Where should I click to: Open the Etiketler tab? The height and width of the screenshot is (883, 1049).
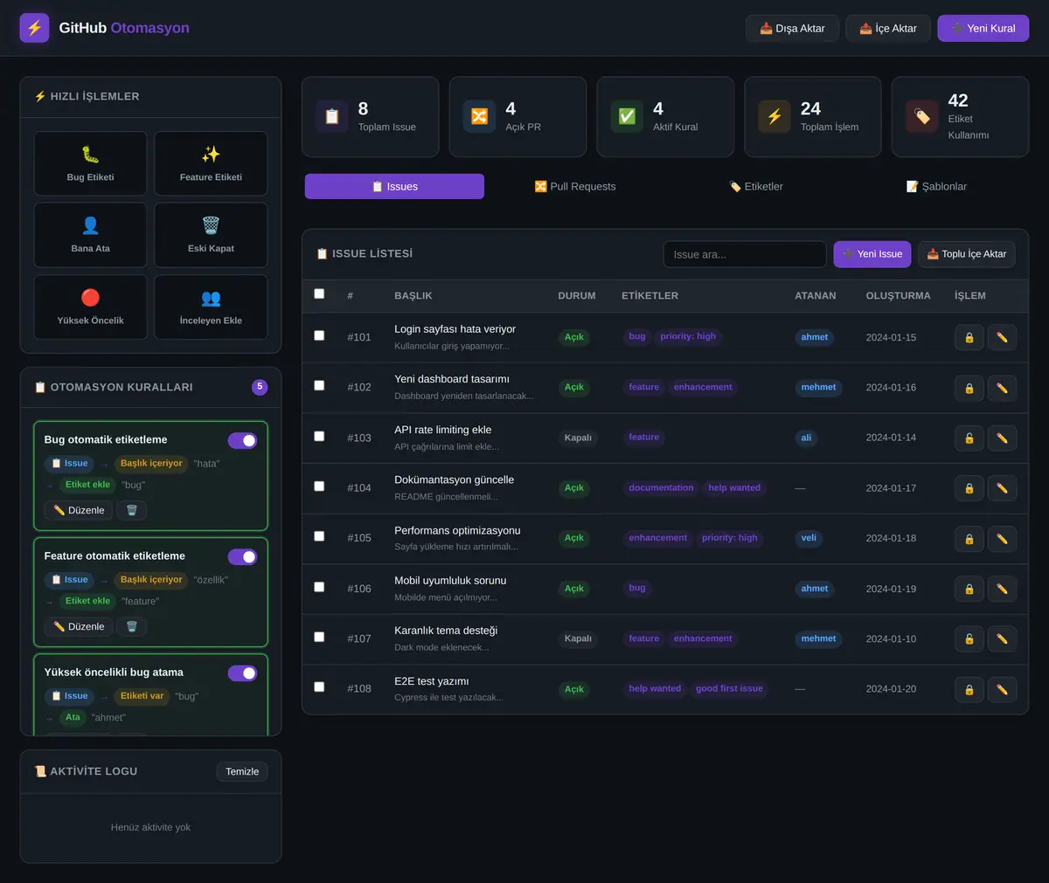756,186
